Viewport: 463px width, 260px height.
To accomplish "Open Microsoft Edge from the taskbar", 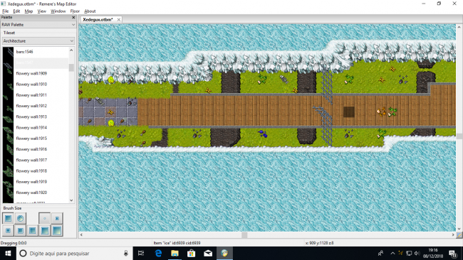I will (x=158, y=253).
